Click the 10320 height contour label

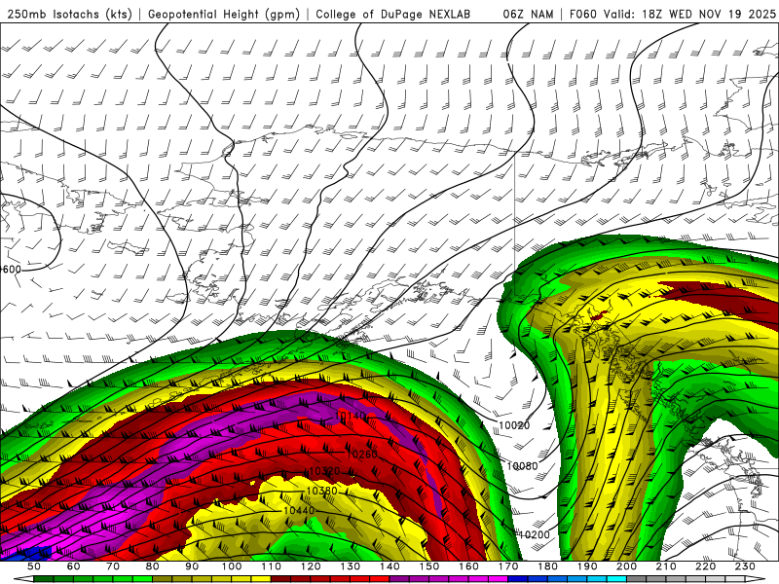pyautogui.click(x=324, y=471)
